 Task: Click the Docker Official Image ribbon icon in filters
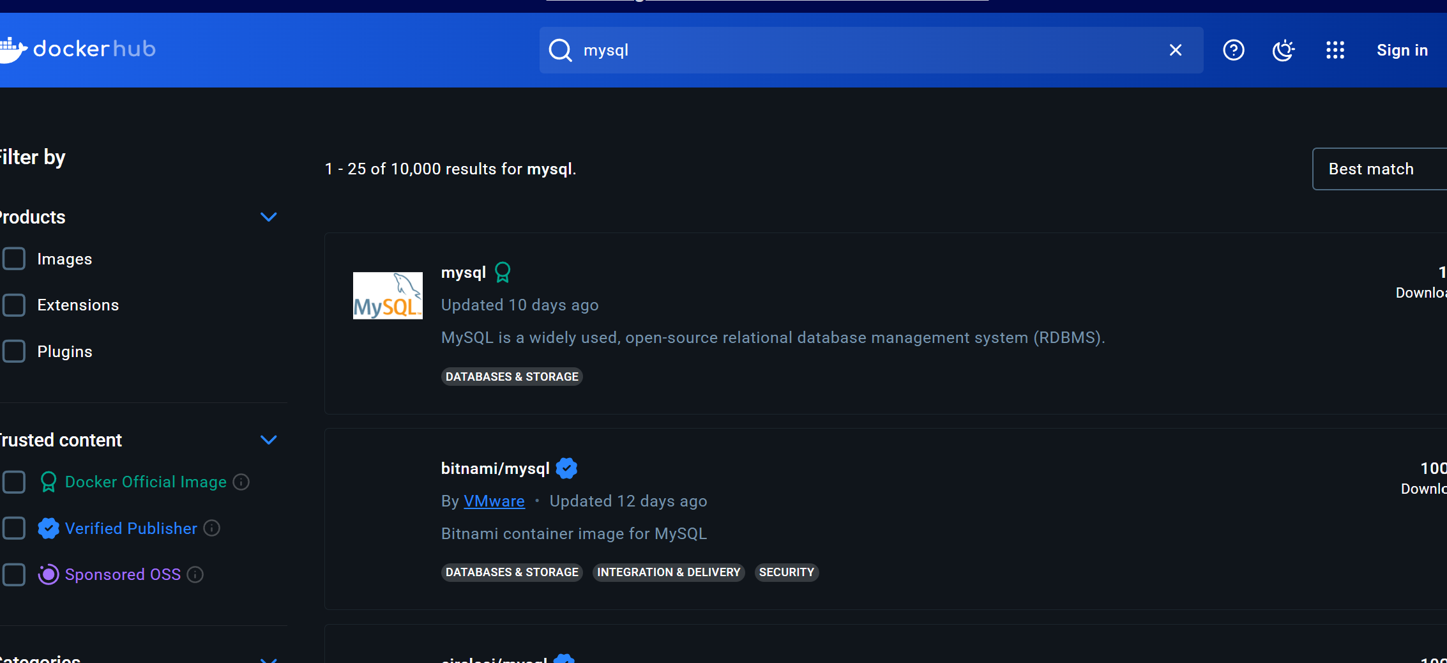pos(49,482)
